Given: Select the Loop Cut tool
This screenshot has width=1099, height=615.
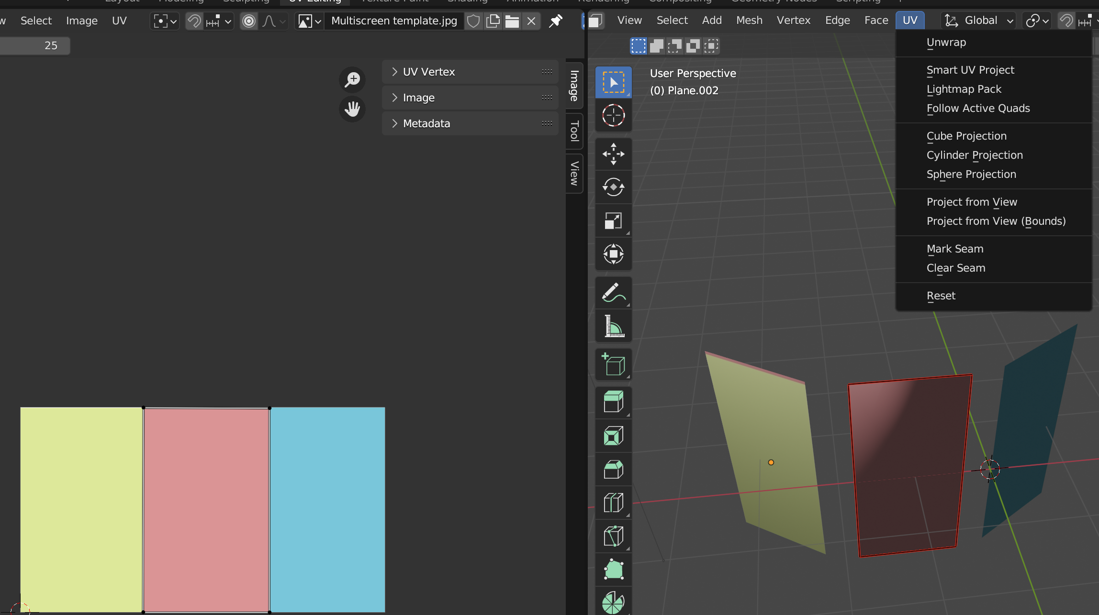Looking at the screenshot, I should [x=613, y=503].
